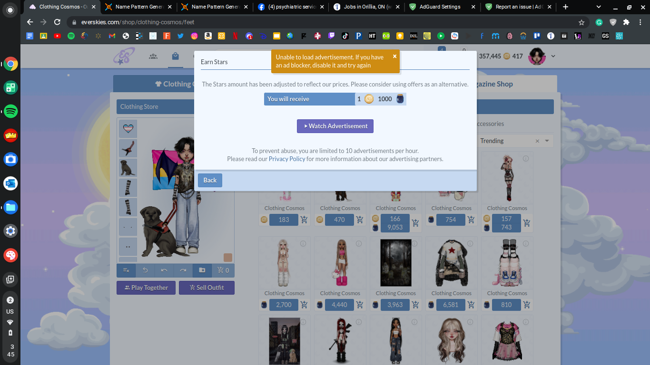The width and height of the screenshot is (650, 365).
Task: Click the clear outfit icon in the toolbar
Action: [126, 270]
